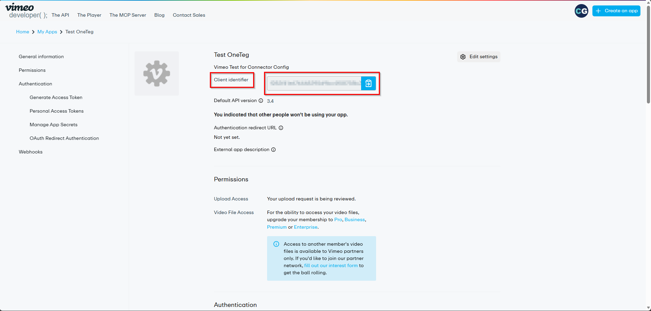Open The MCP Server menu item
Viewport: 651px width, 311px height.
pos(128,15)
